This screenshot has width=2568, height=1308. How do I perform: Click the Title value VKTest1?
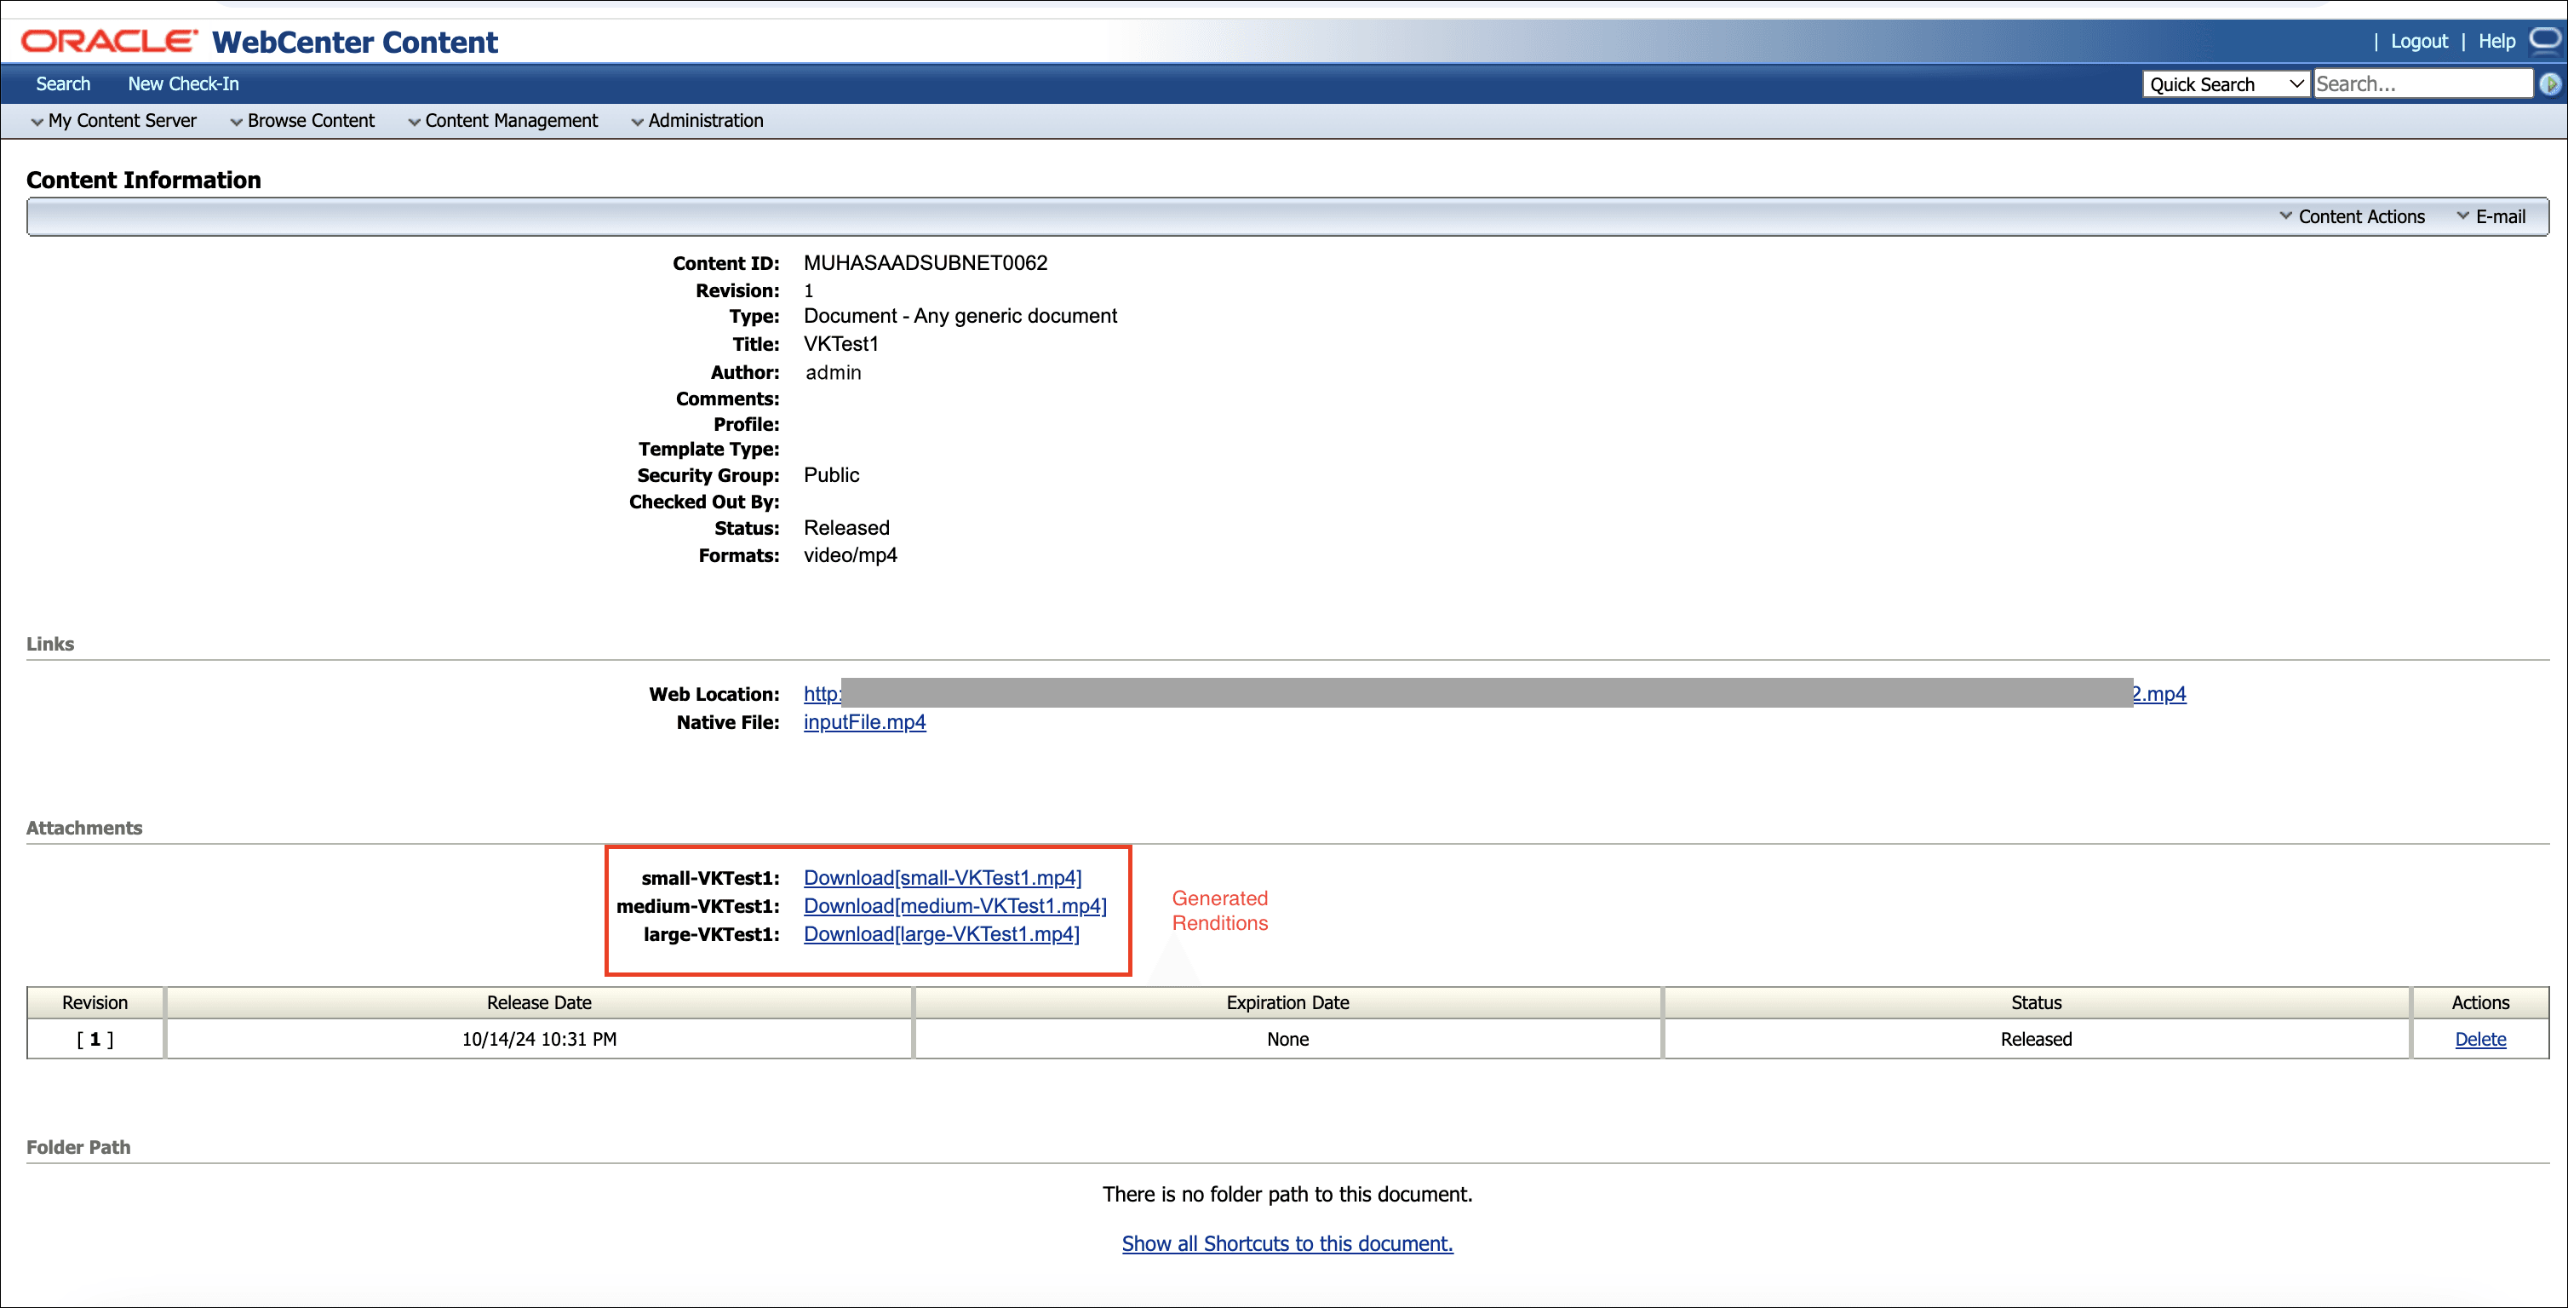pyautogui.click(x=841, y=344)
